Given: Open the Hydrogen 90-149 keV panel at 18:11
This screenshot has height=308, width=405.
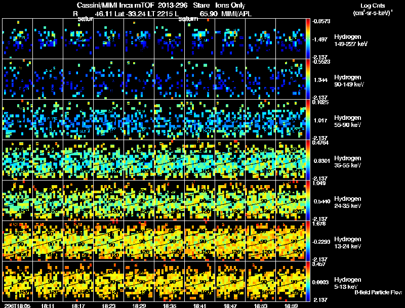Looking at the screenshot, I should point(48,79).
